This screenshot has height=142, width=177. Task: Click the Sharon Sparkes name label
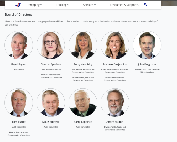coord(51,64)
